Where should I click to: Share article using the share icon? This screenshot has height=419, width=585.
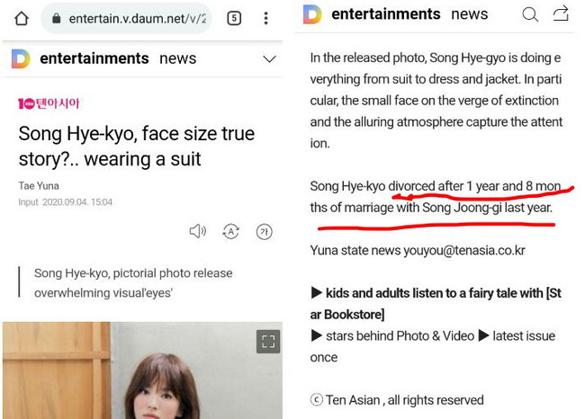pyautogui.click(x=561, y=14)
